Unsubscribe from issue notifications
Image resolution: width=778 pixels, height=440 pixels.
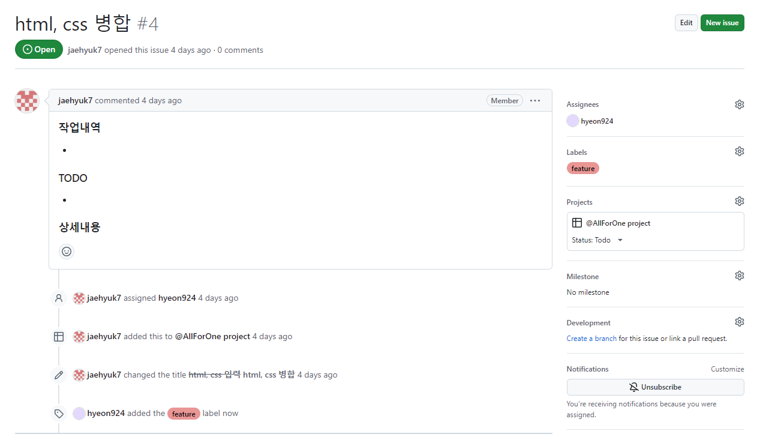click(655, 387)
